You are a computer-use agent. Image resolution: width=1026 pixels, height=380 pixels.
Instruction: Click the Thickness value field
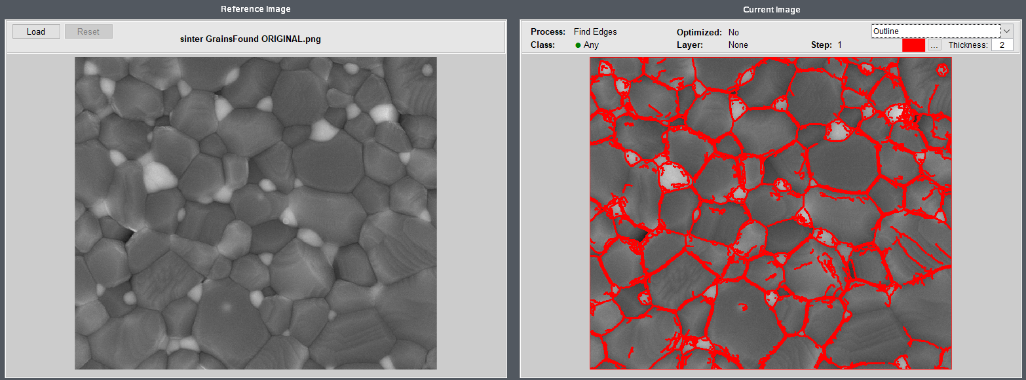click(1002, 45)
